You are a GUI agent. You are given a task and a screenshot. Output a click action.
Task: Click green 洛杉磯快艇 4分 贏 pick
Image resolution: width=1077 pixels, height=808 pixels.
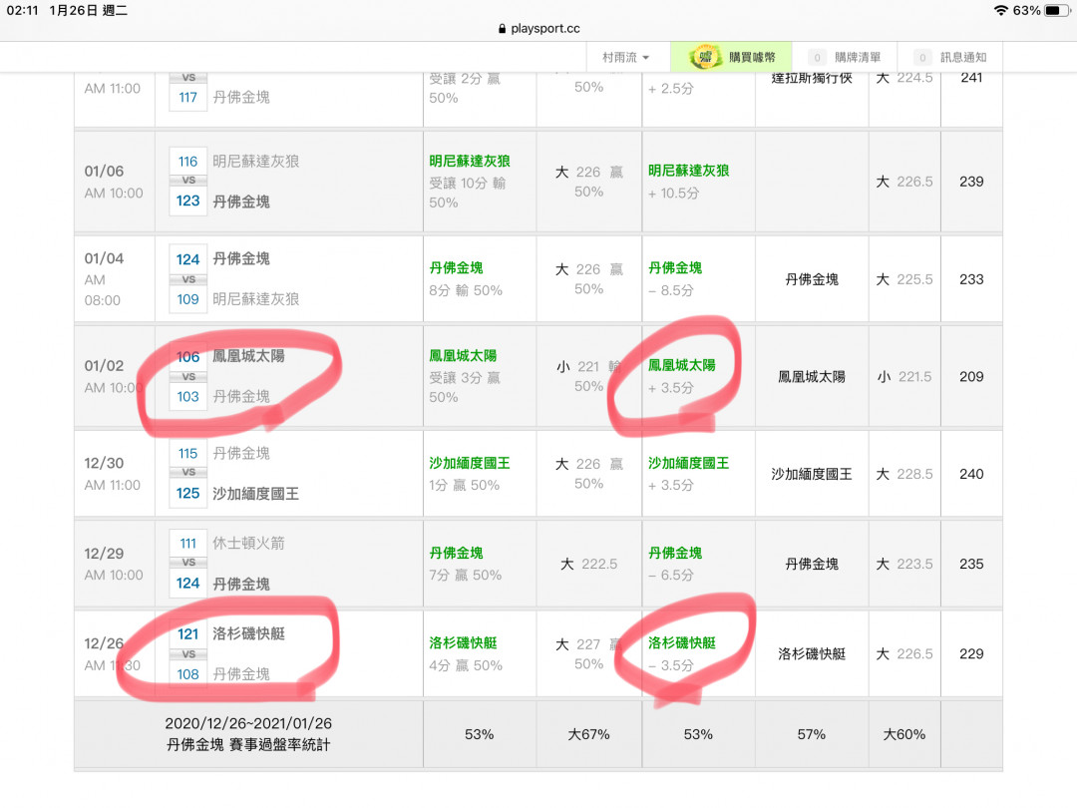point(466,654)
